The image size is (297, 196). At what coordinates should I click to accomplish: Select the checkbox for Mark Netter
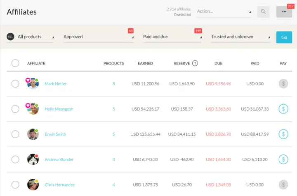(15, 84)
